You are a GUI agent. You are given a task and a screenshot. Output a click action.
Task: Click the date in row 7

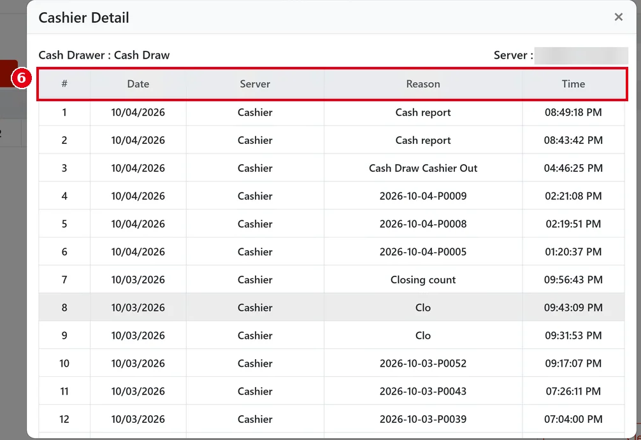click(x=138, y=280)
